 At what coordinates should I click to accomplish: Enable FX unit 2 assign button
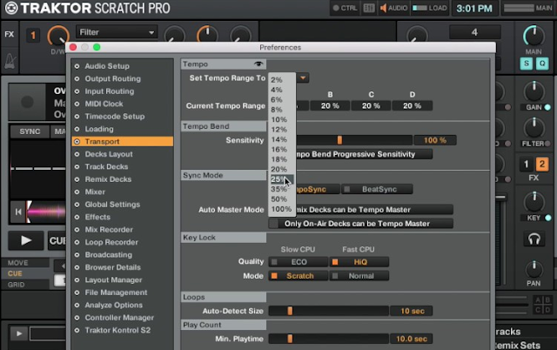(542, 165)
